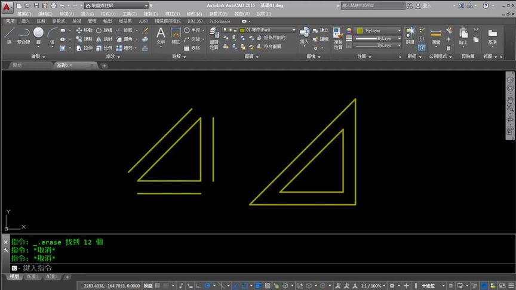Click 符合圖層 (Match Layer) button
This screenshot has width=516, height=290.
pos(269,47)
